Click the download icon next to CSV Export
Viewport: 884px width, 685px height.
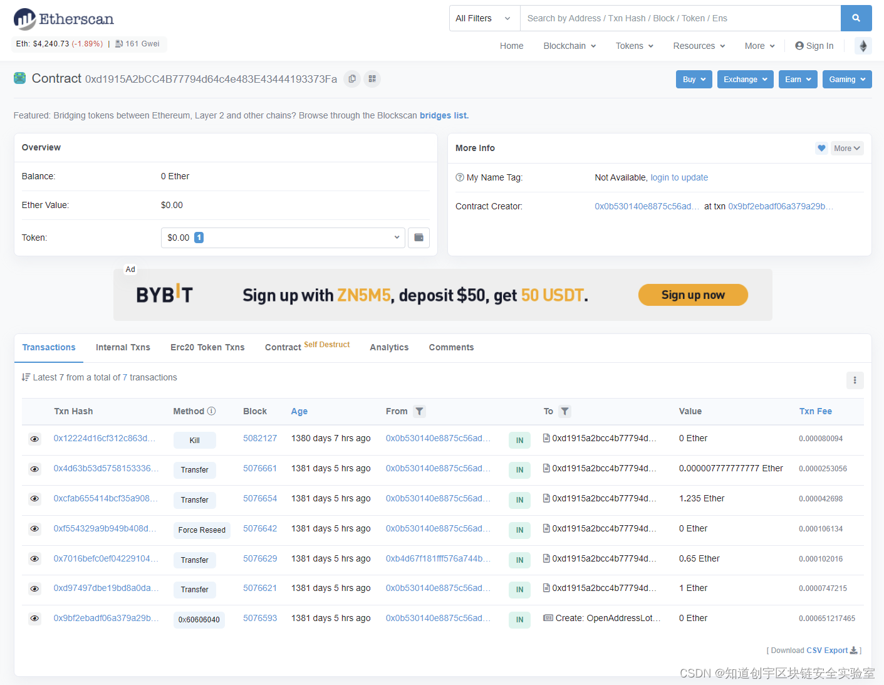tap(853, 651)
